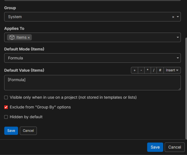Click the plus operator button

coord(135,70)
